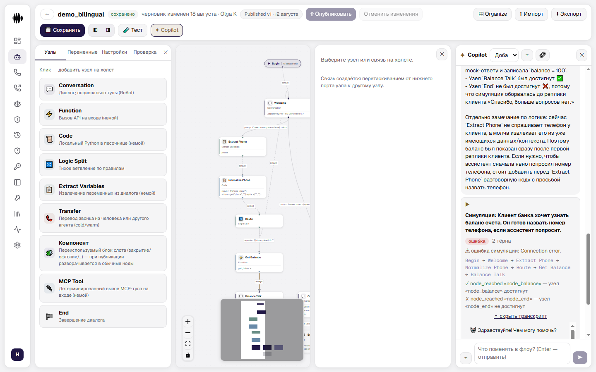Select the Normalize Phone node on canvas

(x=243, y=187)
